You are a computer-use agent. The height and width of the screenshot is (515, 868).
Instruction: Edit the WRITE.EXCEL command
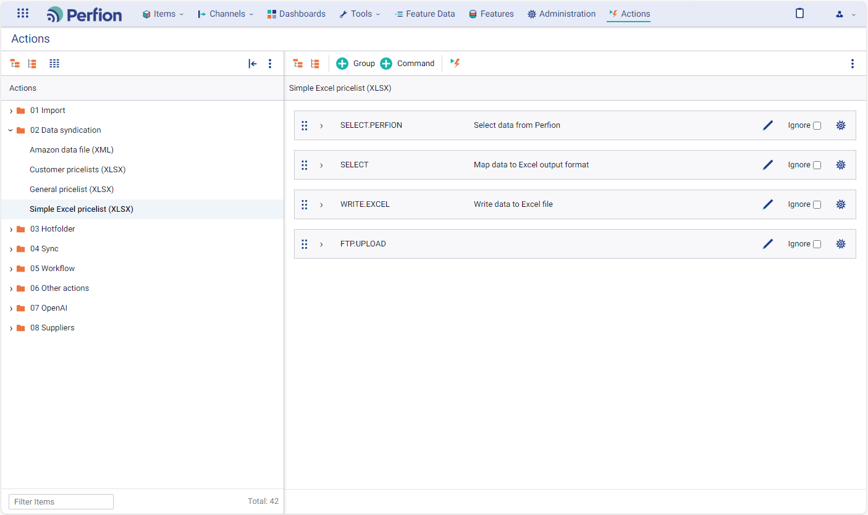click(768, 204)
